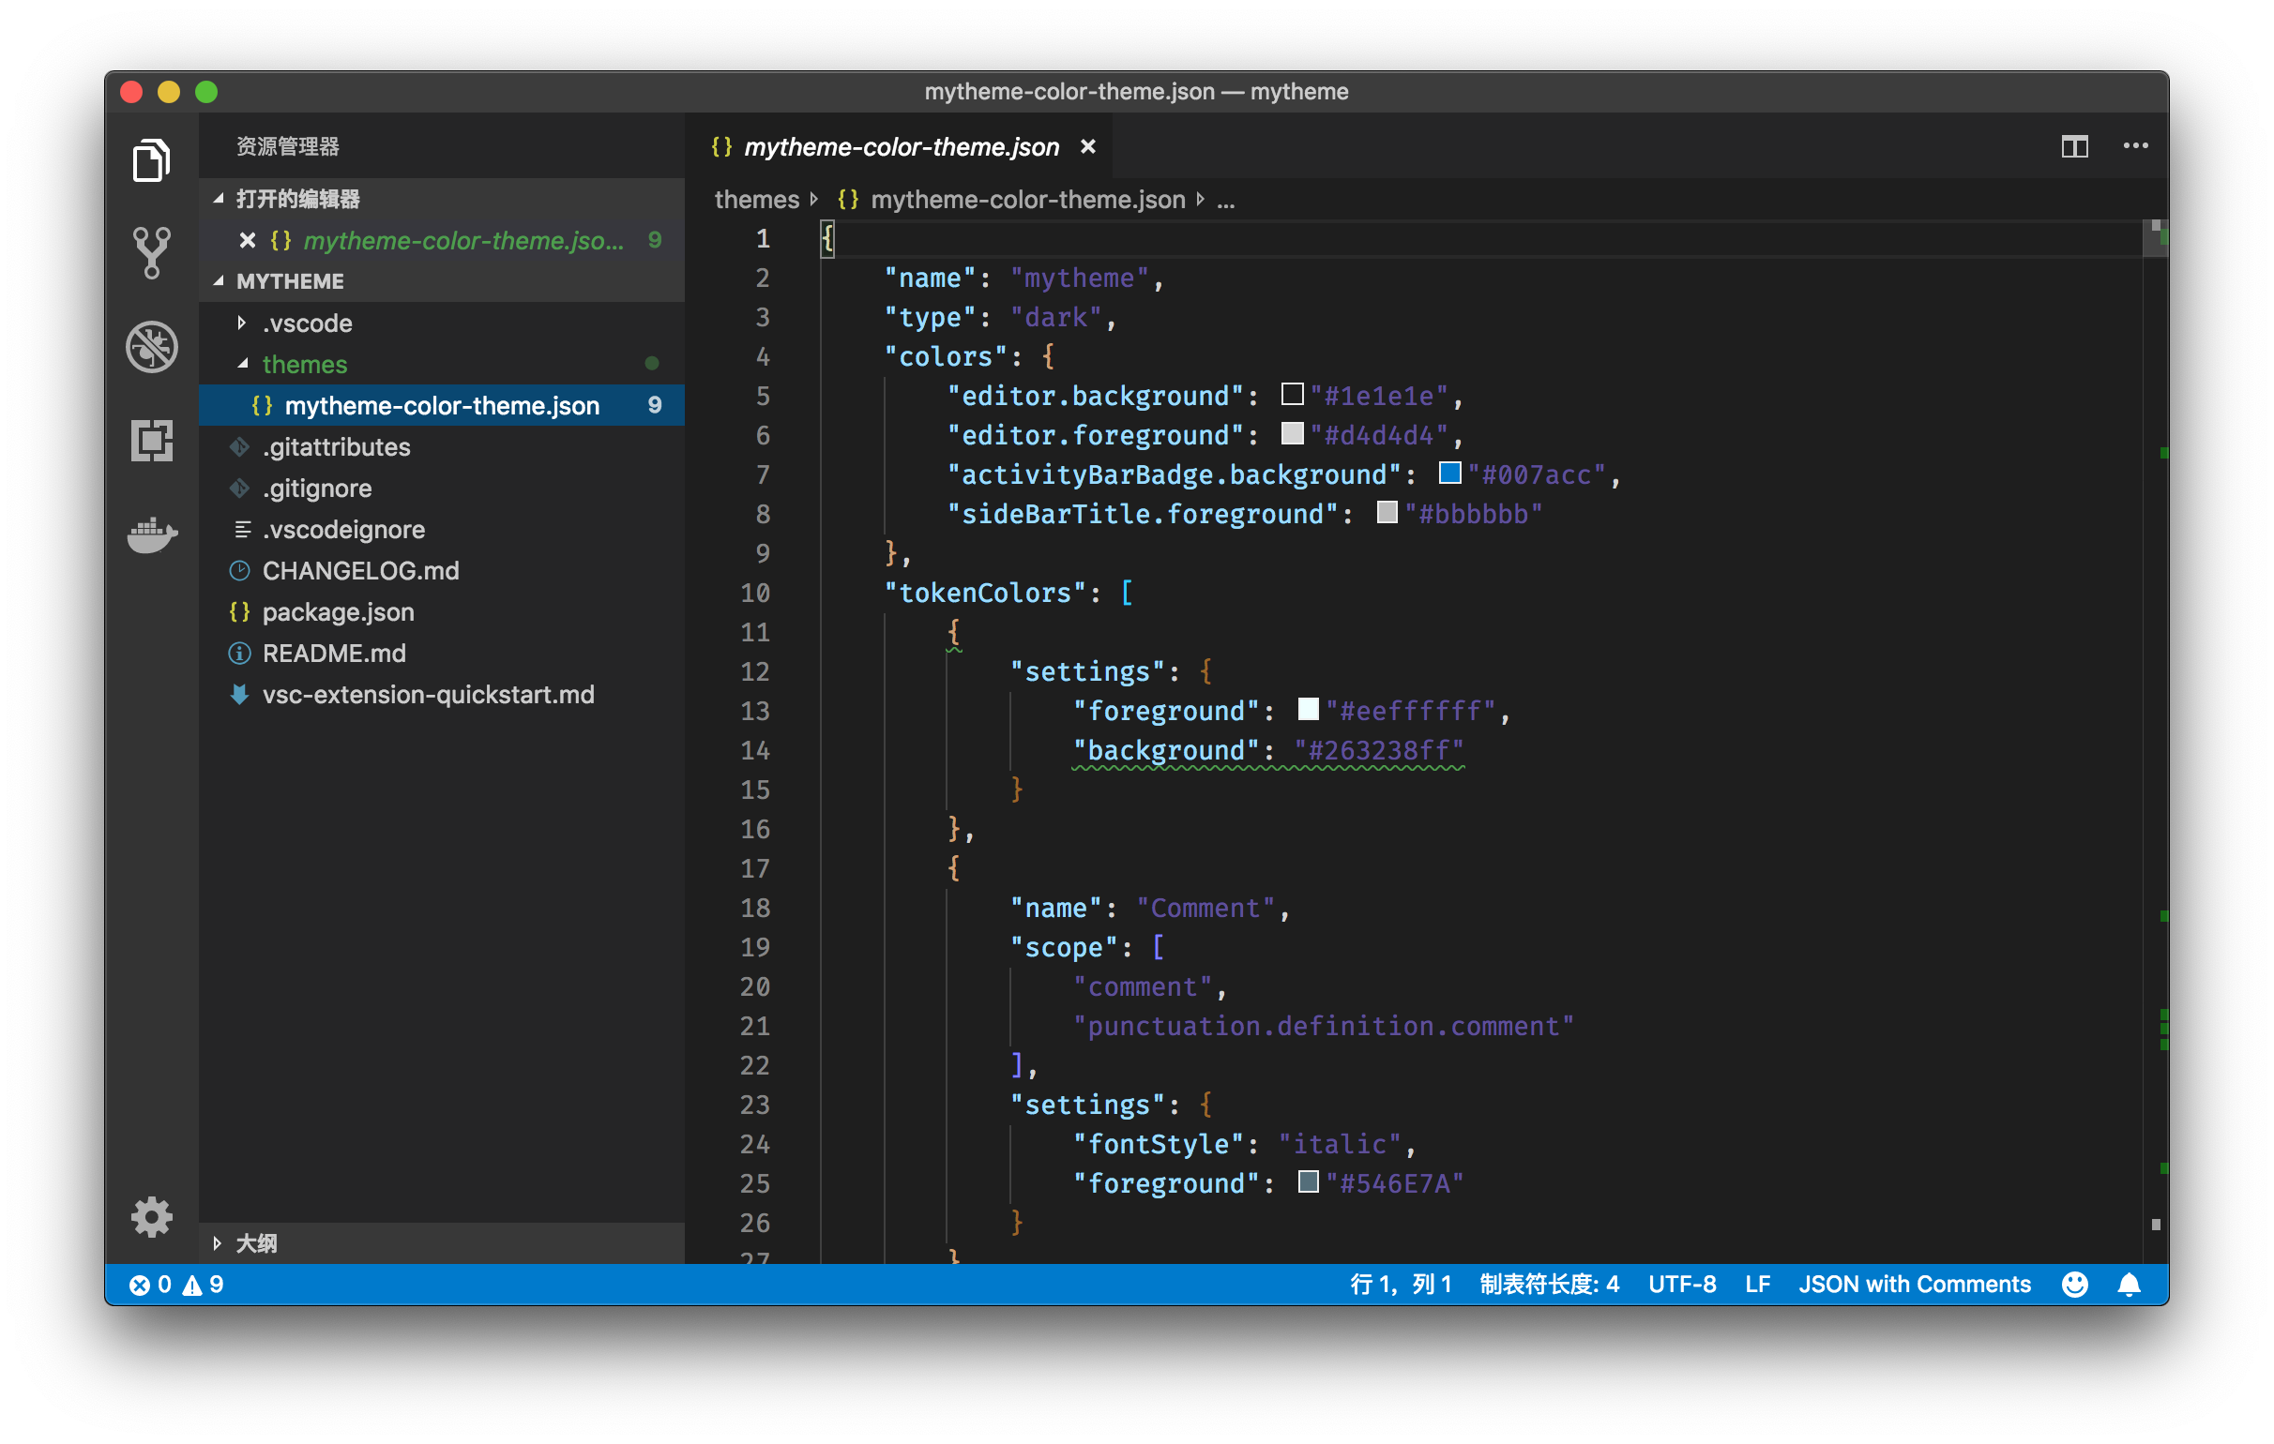The height and width of the screenshot is (1444, 2274).
Task: Open the editor more actions ellipsis
Action: point(2135,146)
